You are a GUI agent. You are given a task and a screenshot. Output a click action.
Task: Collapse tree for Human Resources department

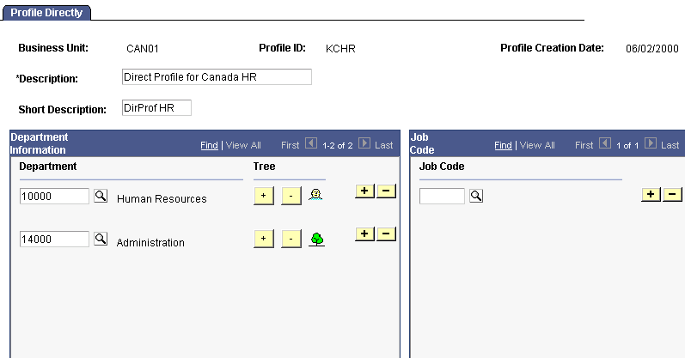(x=291, y=196)
